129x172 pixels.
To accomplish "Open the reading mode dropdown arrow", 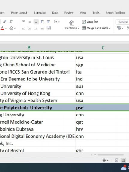I will [108, 161].
